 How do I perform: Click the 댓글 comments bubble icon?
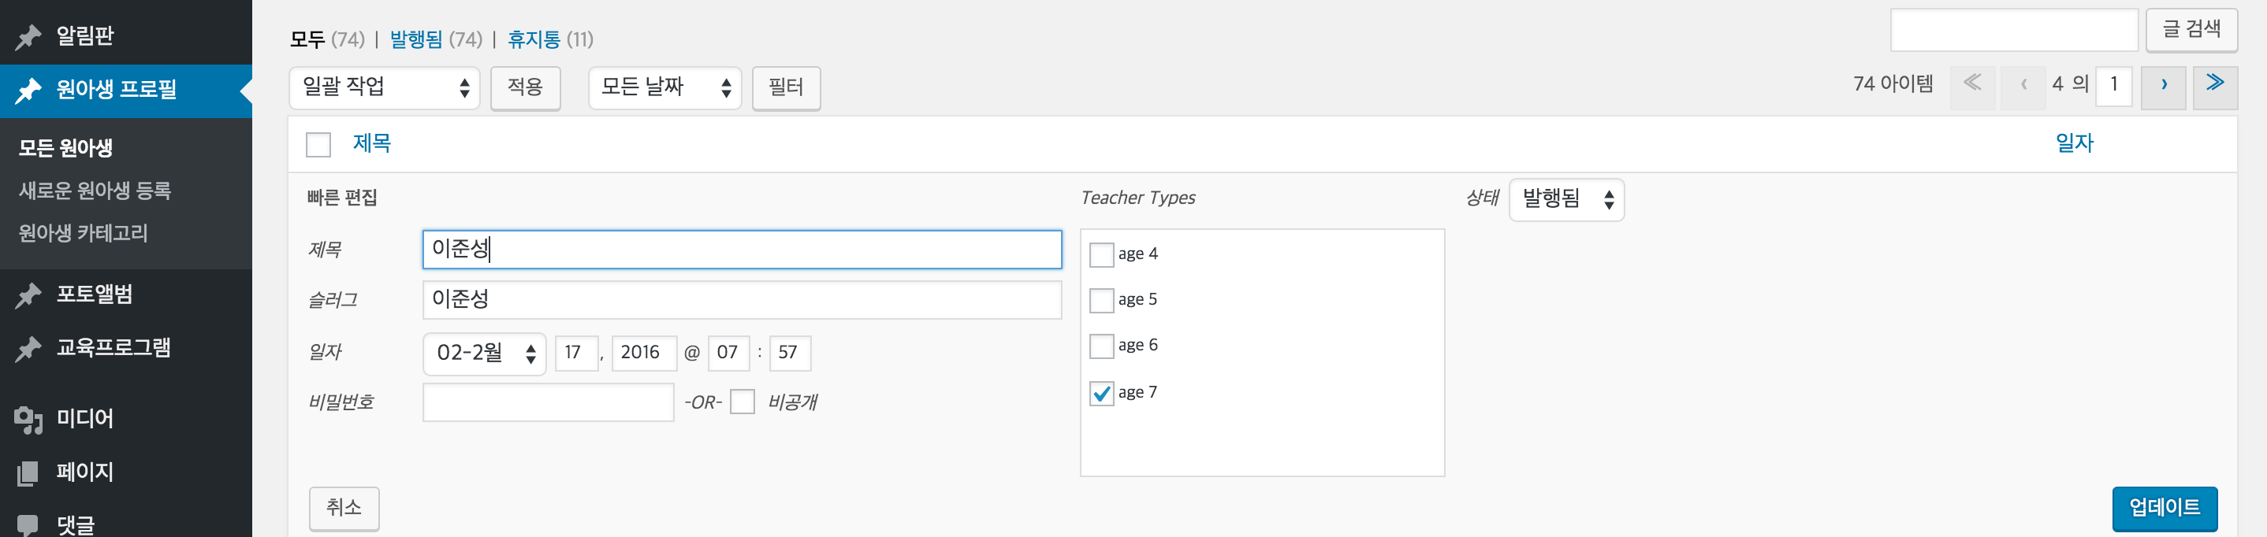coord(28,524)
